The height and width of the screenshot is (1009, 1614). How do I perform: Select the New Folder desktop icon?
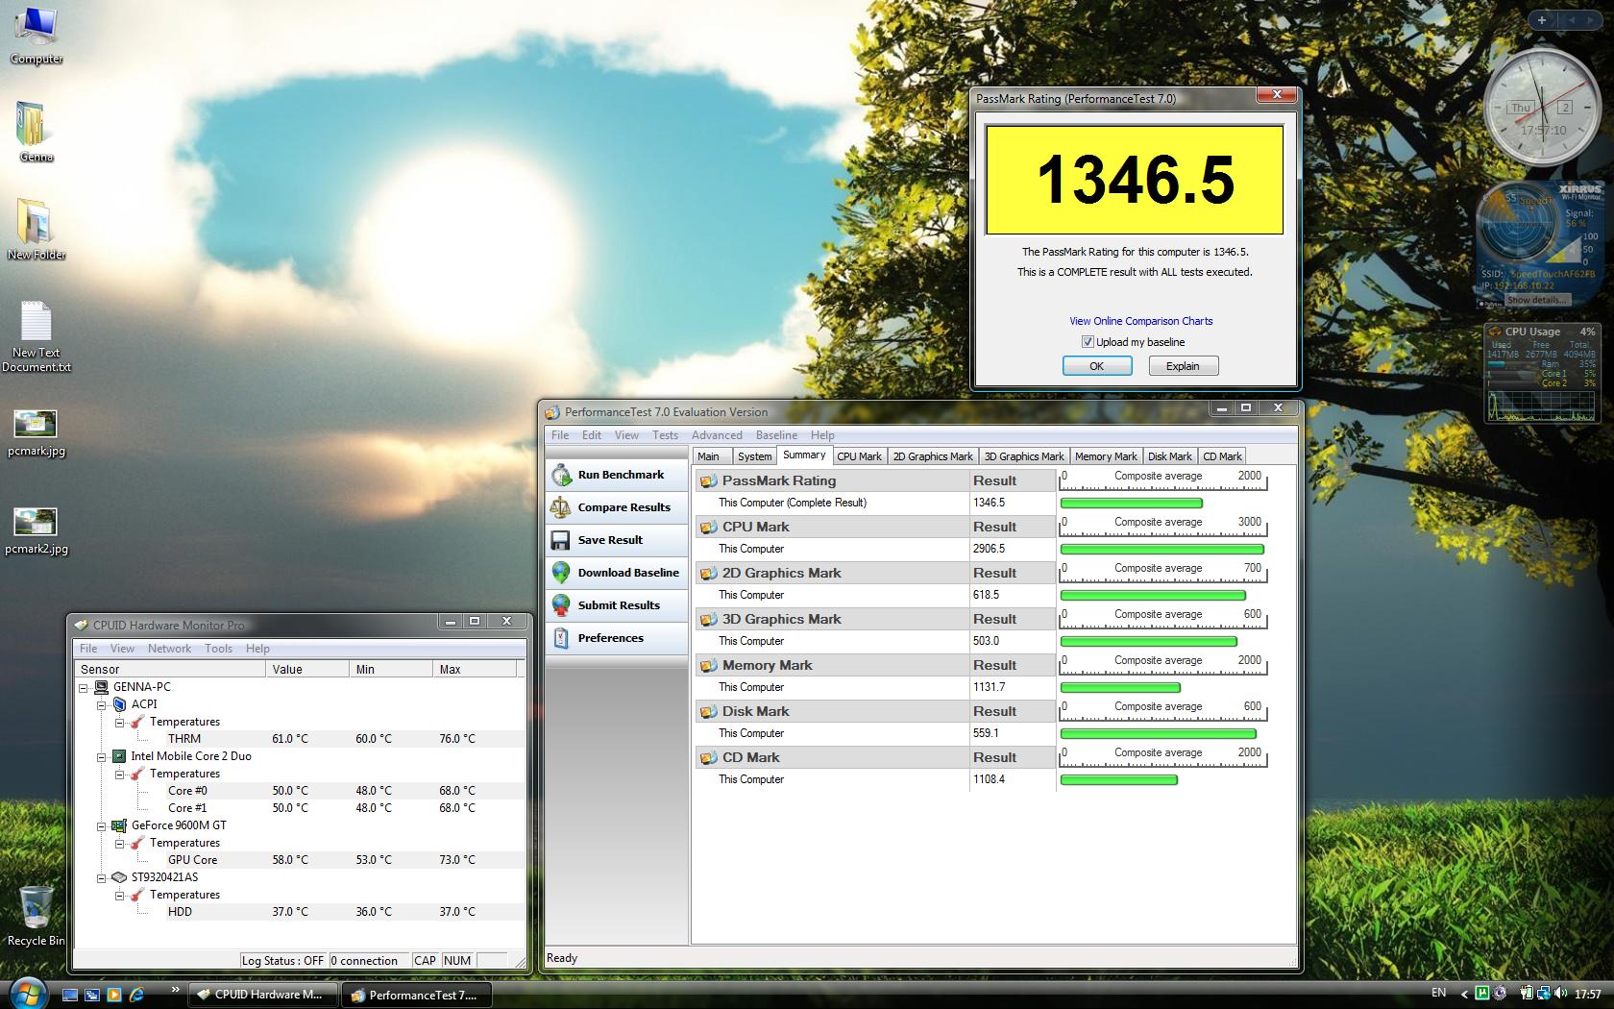36,231
